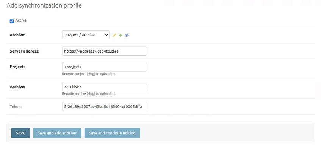This screenshot has height=154, width=321.
Task: Click the green plus icon to add archive
Action: click(x=121, y=35)
